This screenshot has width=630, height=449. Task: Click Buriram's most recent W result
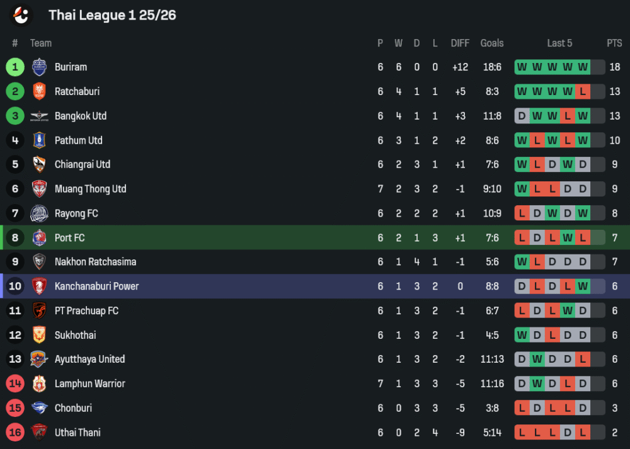583,67
